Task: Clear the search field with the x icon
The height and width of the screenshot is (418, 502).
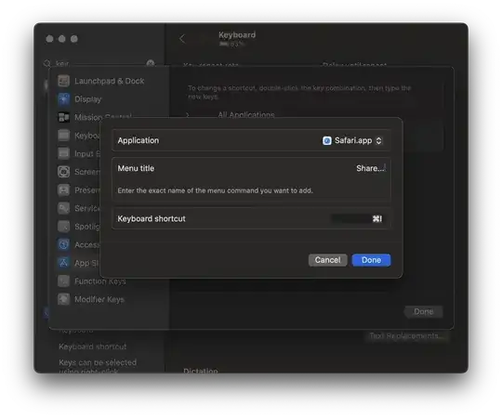Action: click(151, 63)
